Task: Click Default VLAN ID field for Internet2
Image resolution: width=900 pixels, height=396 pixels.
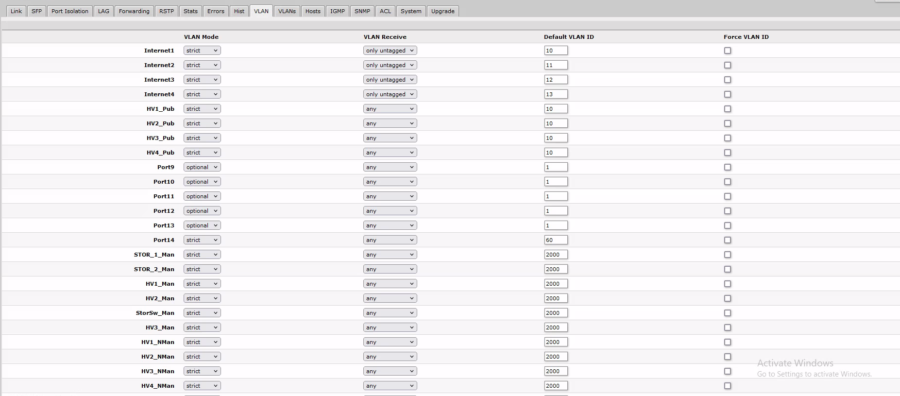Action: [x=556, y=65]
